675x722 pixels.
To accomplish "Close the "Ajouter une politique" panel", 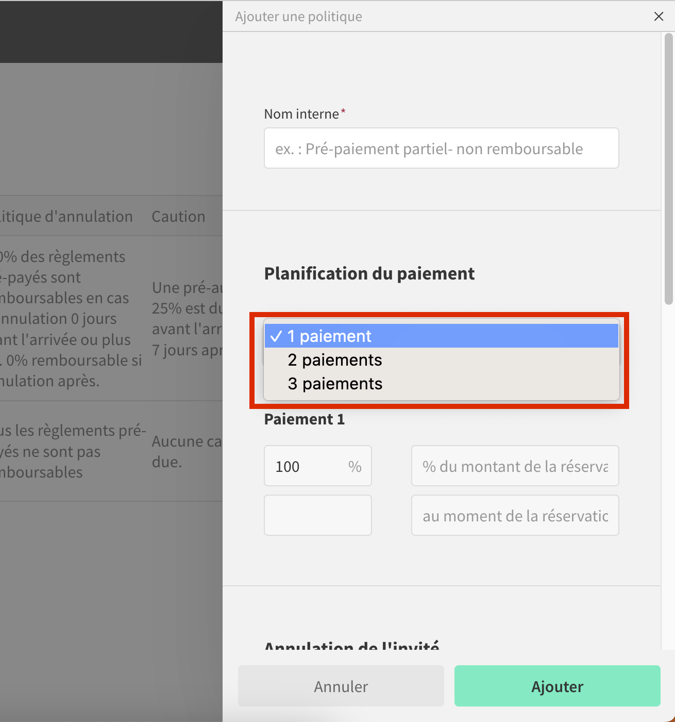I will tap(659, 17).
